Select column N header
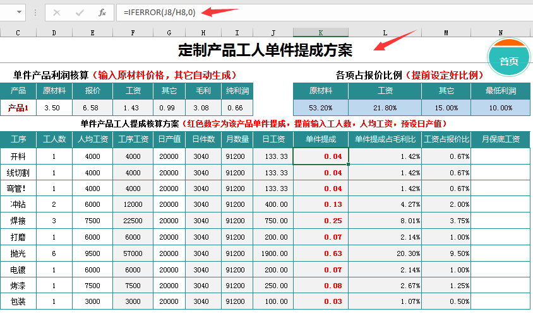533x314 pixels. (x=500, y=33)
